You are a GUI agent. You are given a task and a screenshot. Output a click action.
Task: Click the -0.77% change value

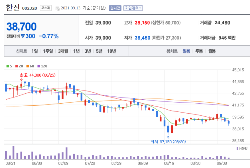[49, 36]
